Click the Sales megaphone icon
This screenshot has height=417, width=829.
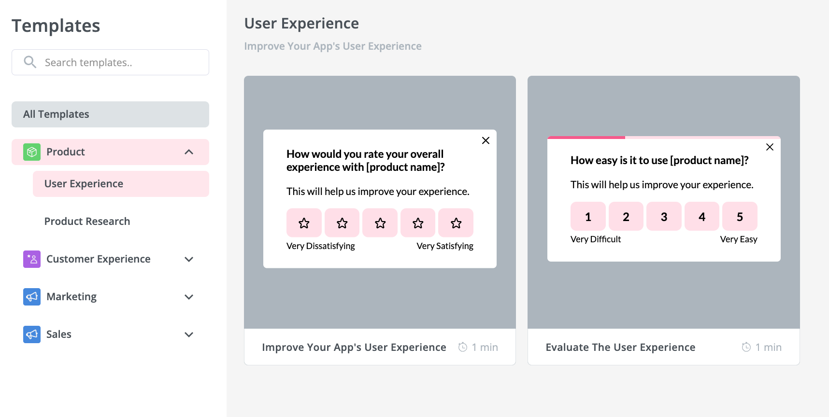[32, 334]
